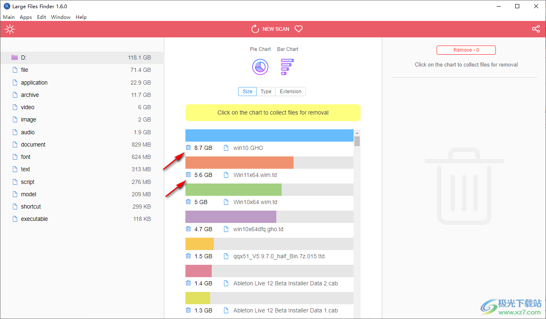Image resolution: width=546 pixels, height=319 pixels.
Task: Click the New Scan refresh icon
Action: click(255, 29)
